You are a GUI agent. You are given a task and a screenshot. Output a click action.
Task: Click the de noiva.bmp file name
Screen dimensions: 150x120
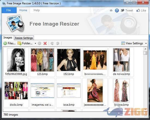121,74
